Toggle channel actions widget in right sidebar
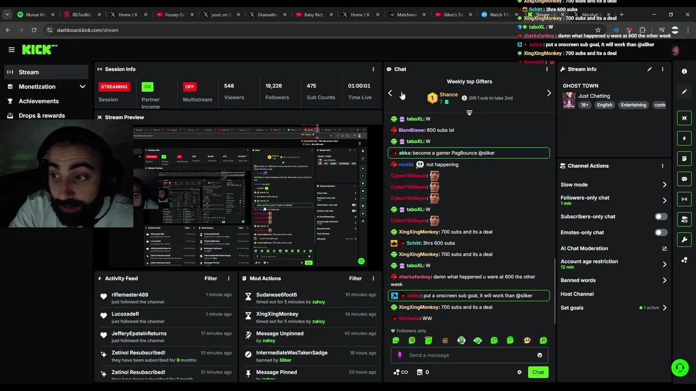Viewport: 696px width, 391px height. point(684,219)
